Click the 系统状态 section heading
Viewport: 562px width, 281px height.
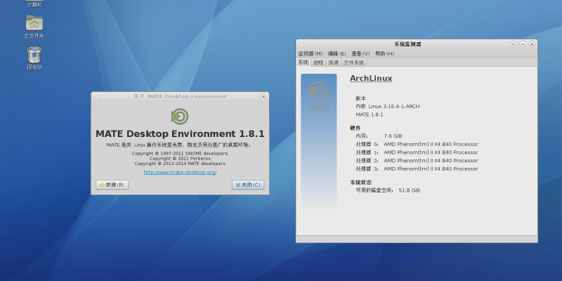click(360, 183)
